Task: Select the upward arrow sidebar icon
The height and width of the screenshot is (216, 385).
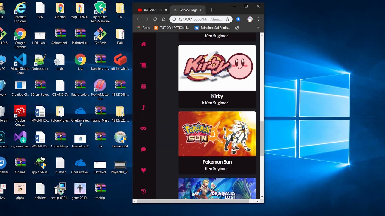Action: [143, 107]
